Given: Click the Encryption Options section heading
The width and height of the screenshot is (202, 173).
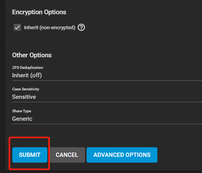Looking at the screenshot, I should click(39, 12).
